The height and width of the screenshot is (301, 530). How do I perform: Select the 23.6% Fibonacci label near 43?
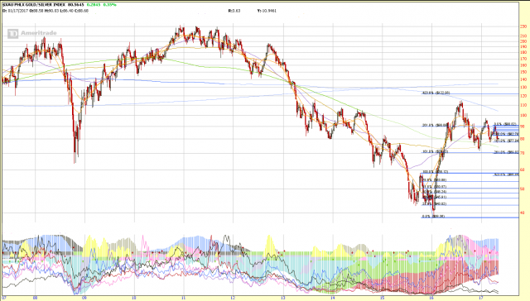coord(434,203)
